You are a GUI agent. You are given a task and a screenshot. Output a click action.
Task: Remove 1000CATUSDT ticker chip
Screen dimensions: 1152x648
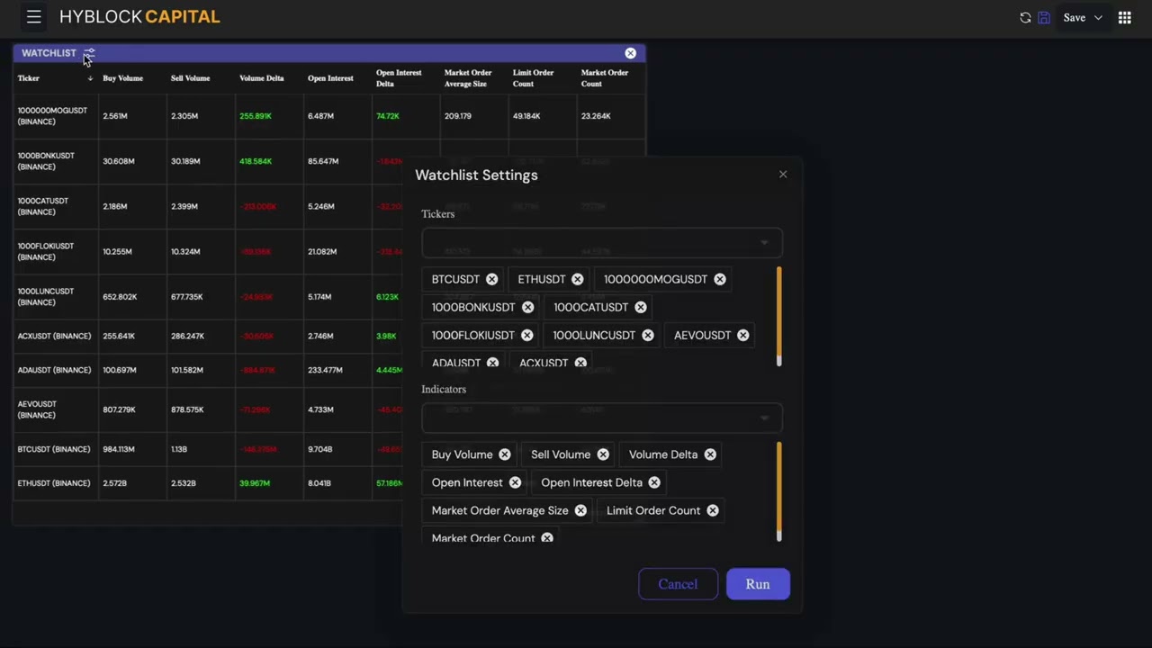coord(640,307)
